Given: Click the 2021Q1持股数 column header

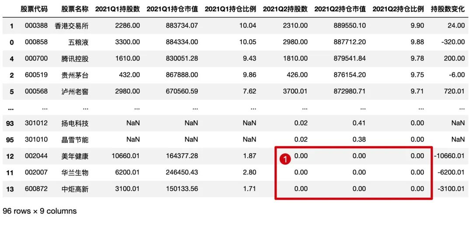Looking at the screenshot, I should tap(118, 9).
